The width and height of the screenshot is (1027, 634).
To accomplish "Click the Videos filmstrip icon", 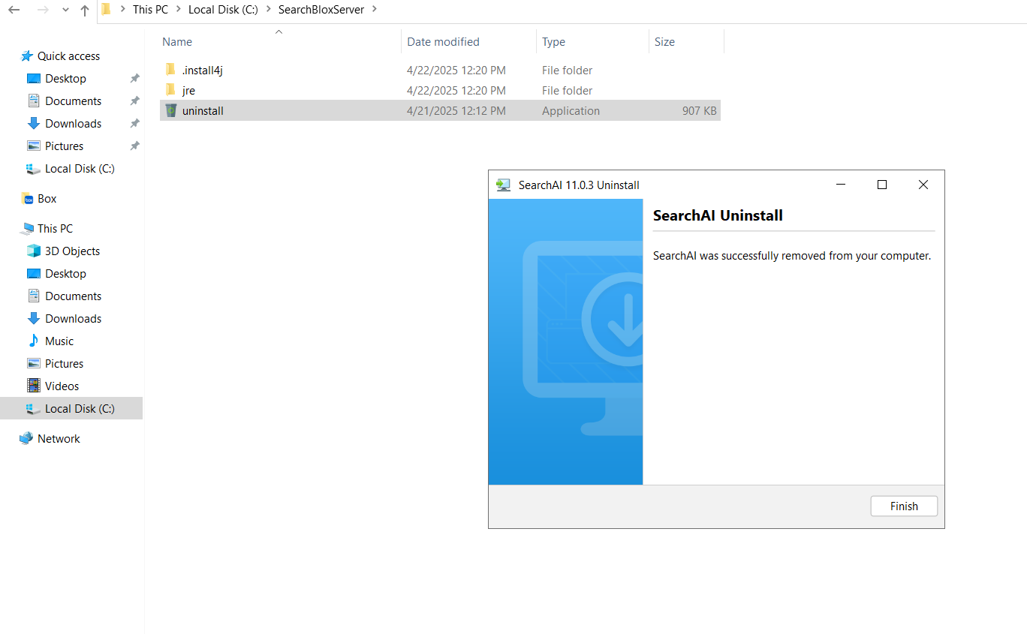I will pyautogui.click(x=34, y=386).
